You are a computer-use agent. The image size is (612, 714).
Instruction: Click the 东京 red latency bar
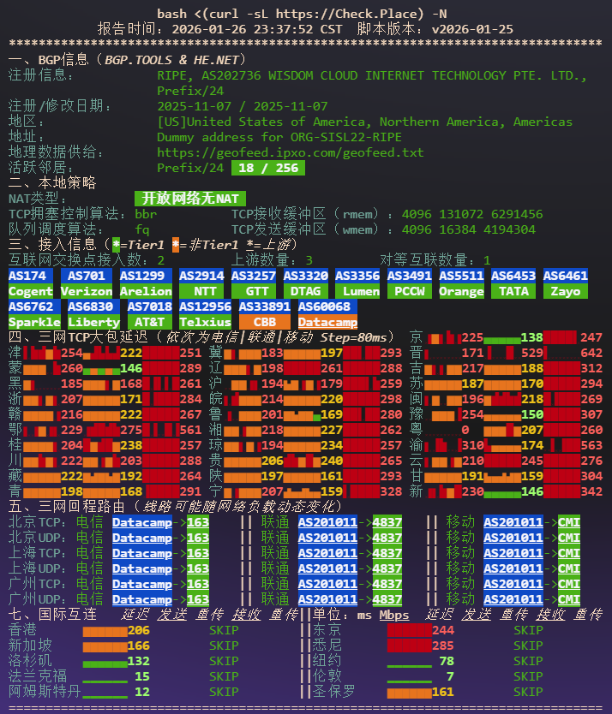408,630
